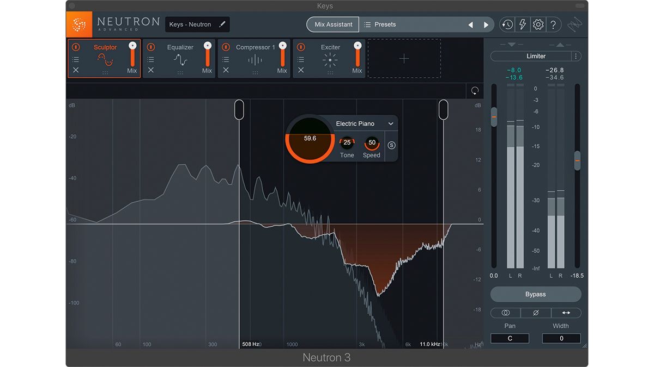Click the Equalizer module title
The width and height of the screenshot is (654, 367).
click(x=180, y=47)
